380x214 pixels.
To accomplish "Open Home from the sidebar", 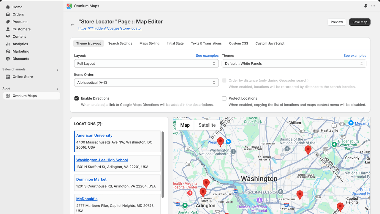I will [17, 7].
